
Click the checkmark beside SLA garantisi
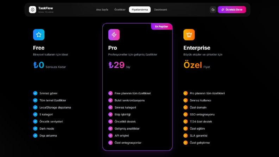point(185,136)
